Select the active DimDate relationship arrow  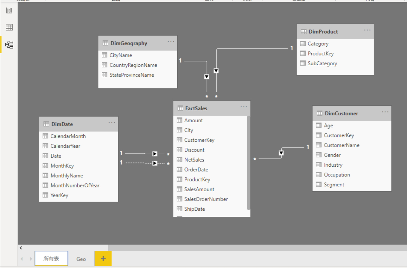pos(155,154)
